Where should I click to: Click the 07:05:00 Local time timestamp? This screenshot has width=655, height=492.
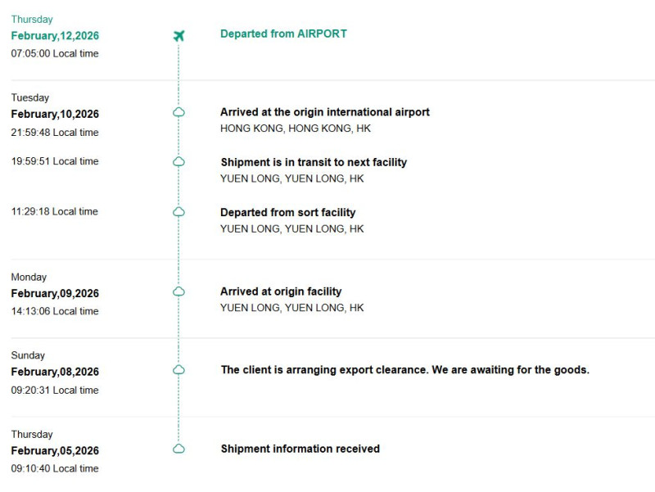55,53
